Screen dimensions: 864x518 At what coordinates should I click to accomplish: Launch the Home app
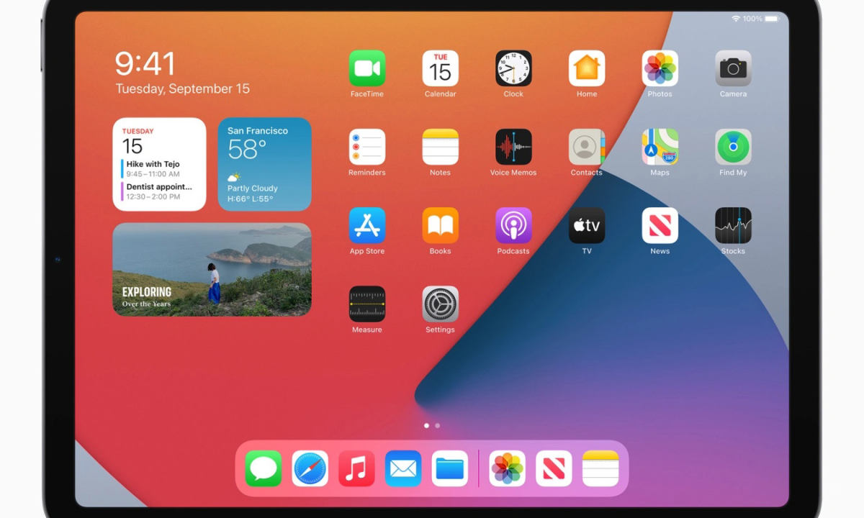click(x=587, y=68)
